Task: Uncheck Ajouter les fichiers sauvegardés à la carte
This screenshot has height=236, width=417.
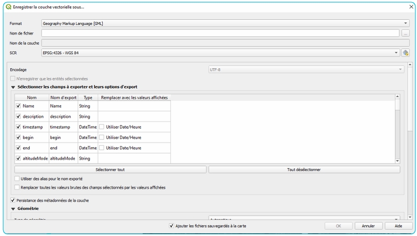Action: 171,226
